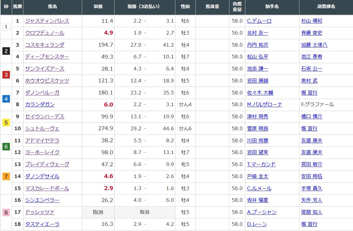Open horse ジャスティンパレス link
The width and height of the screenshot is (353, 231).
47,21
